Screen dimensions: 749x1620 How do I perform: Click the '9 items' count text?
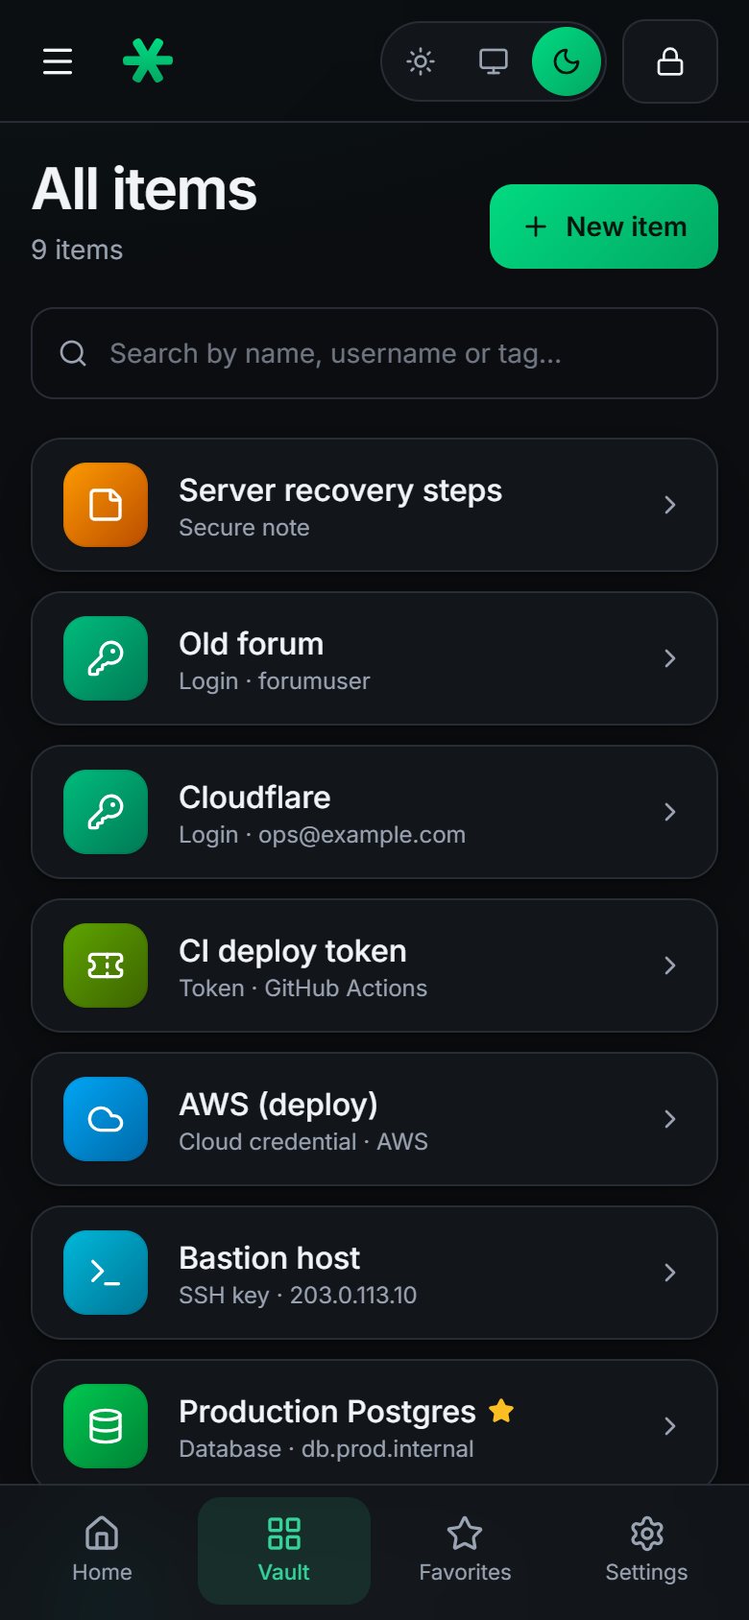point(77,250)
